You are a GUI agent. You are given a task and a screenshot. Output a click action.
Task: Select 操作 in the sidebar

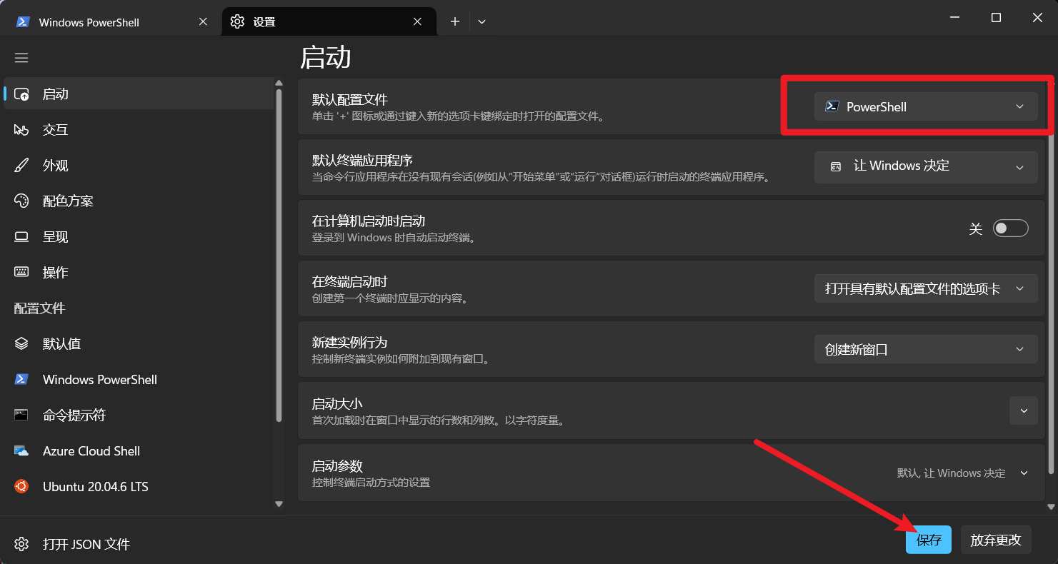pyautogui.click(x=139, y=273)
